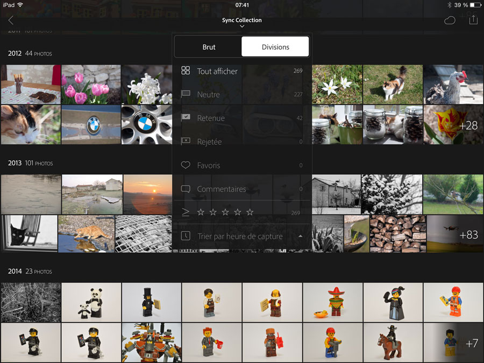Open the orange cat drinking photo
The image size is (484, 363).
[x=86, y=234]
